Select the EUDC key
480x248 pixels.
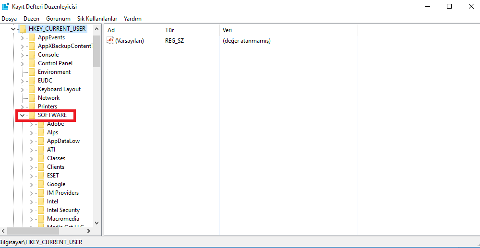click(x=45, y=81)
